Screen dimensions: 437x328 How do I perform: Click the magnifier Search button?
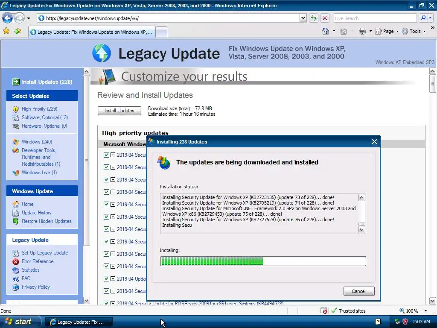[x=423, y=18]
